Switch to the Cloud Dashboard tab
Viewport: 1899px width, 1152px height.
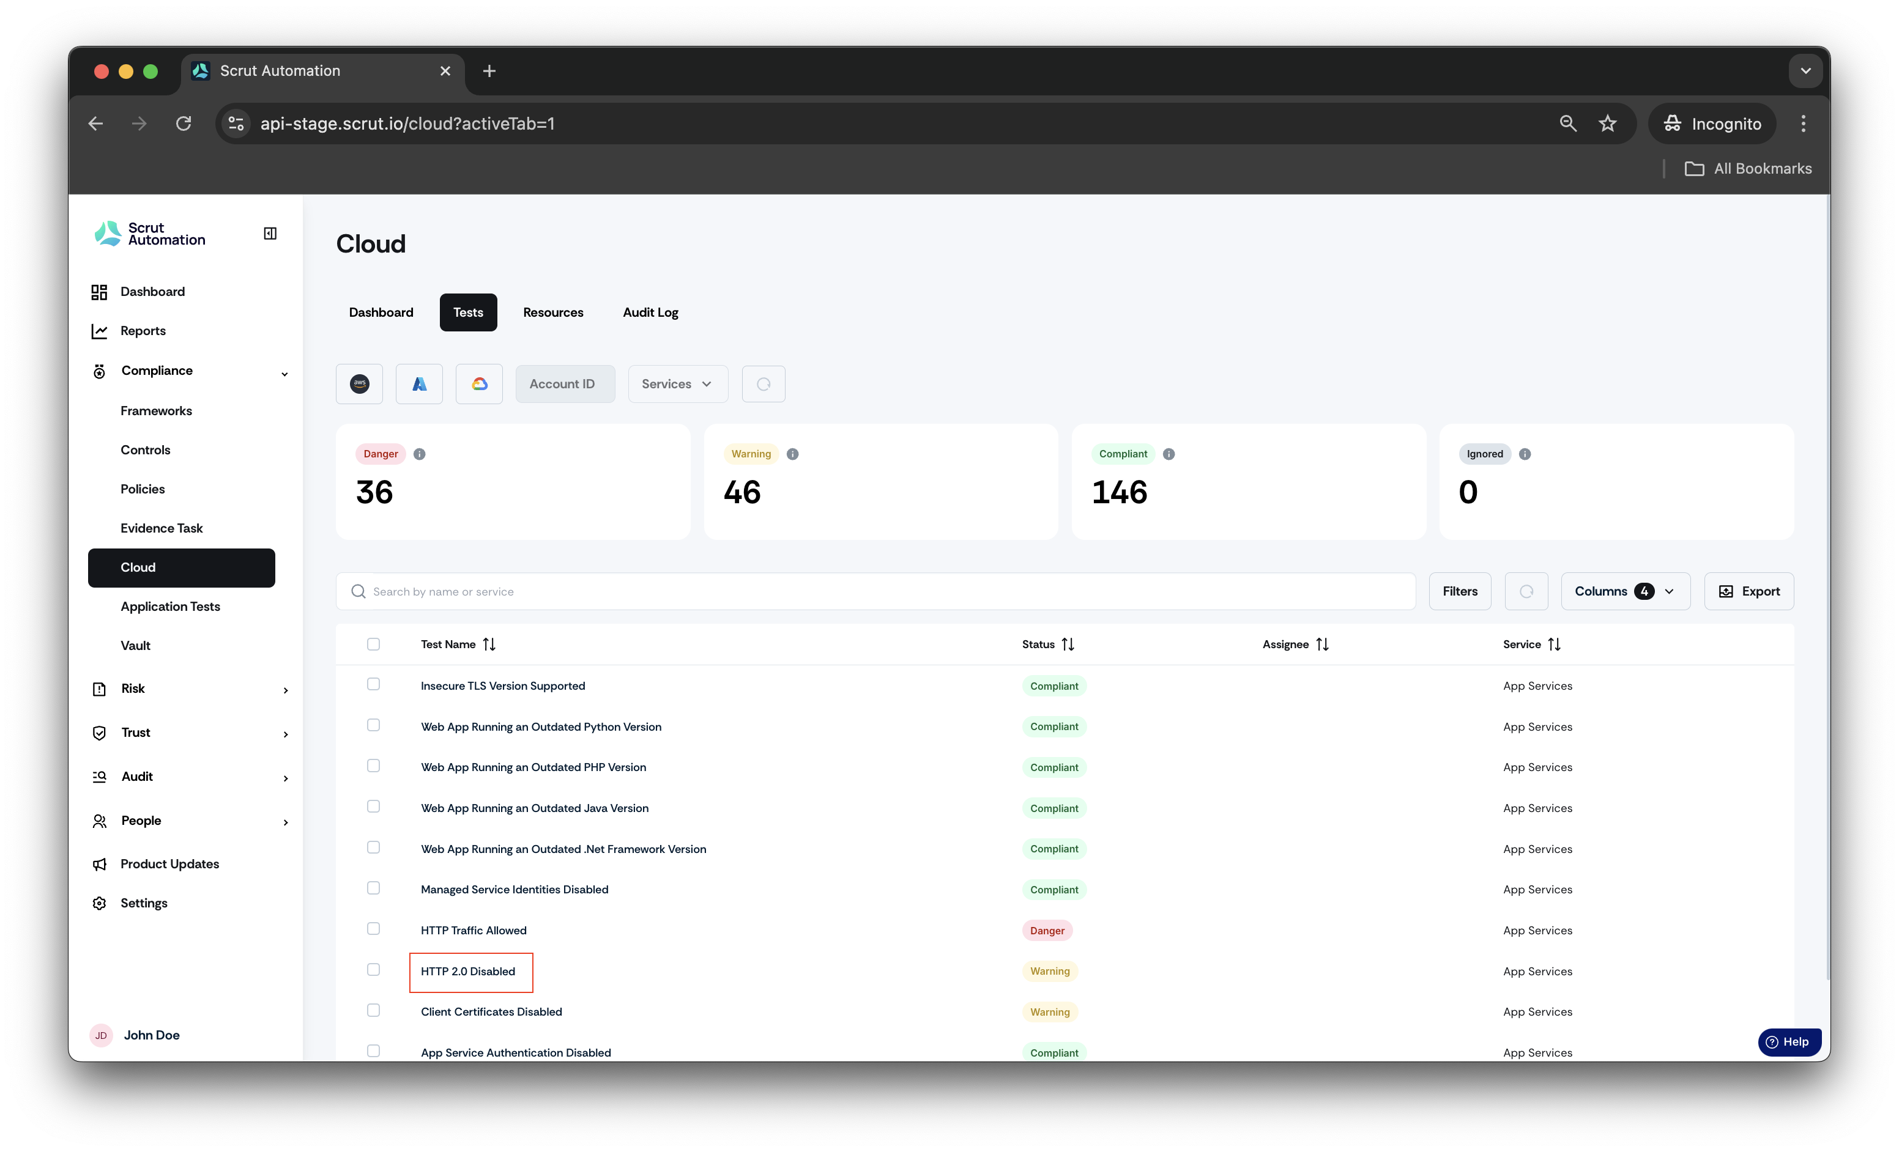(x=381, y=312)
